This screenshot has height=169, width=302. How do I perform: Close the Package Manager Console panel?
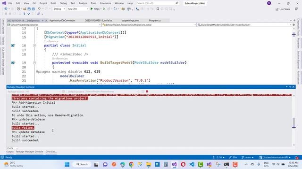click(294, 87)
